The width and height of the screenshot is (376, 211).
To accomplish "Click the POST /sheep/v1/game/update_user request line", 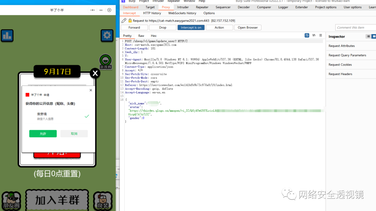I will coord(156,41).
